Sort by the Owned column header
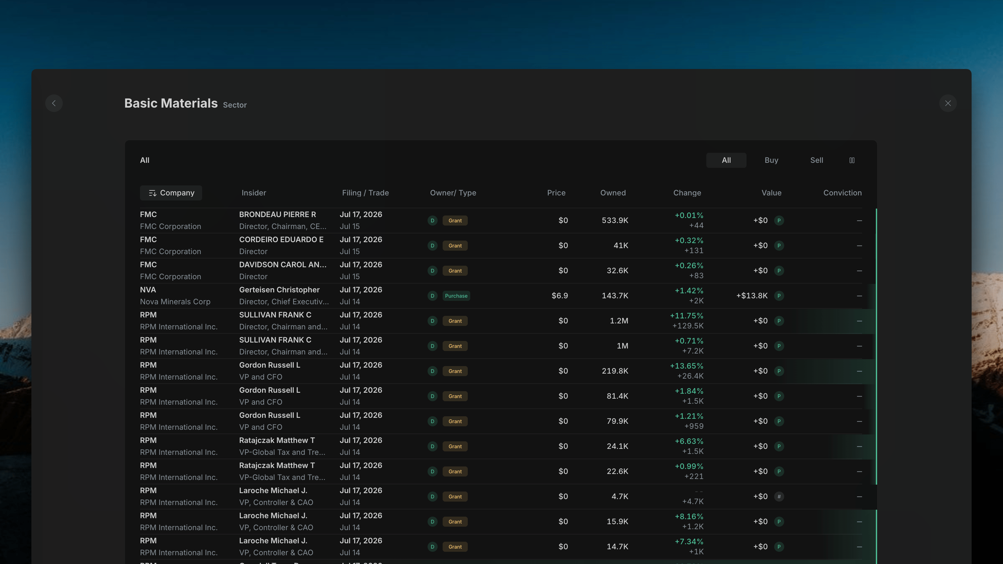 click(613, 193)
